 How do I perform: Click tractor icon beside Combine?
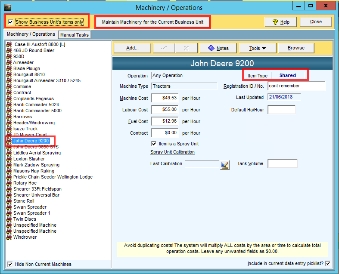click(9, 86)
